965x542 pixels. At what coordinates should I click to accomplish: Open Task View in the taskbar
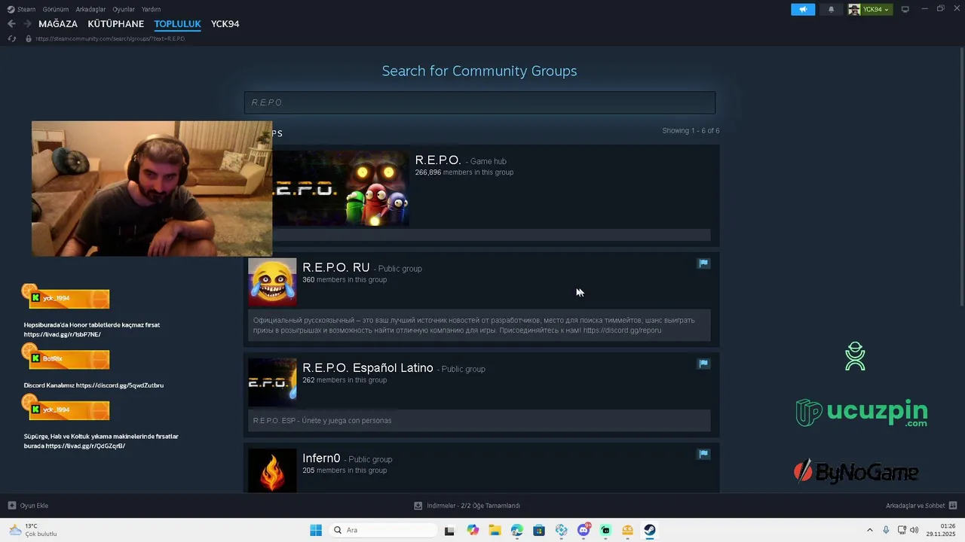pos(449,530)
